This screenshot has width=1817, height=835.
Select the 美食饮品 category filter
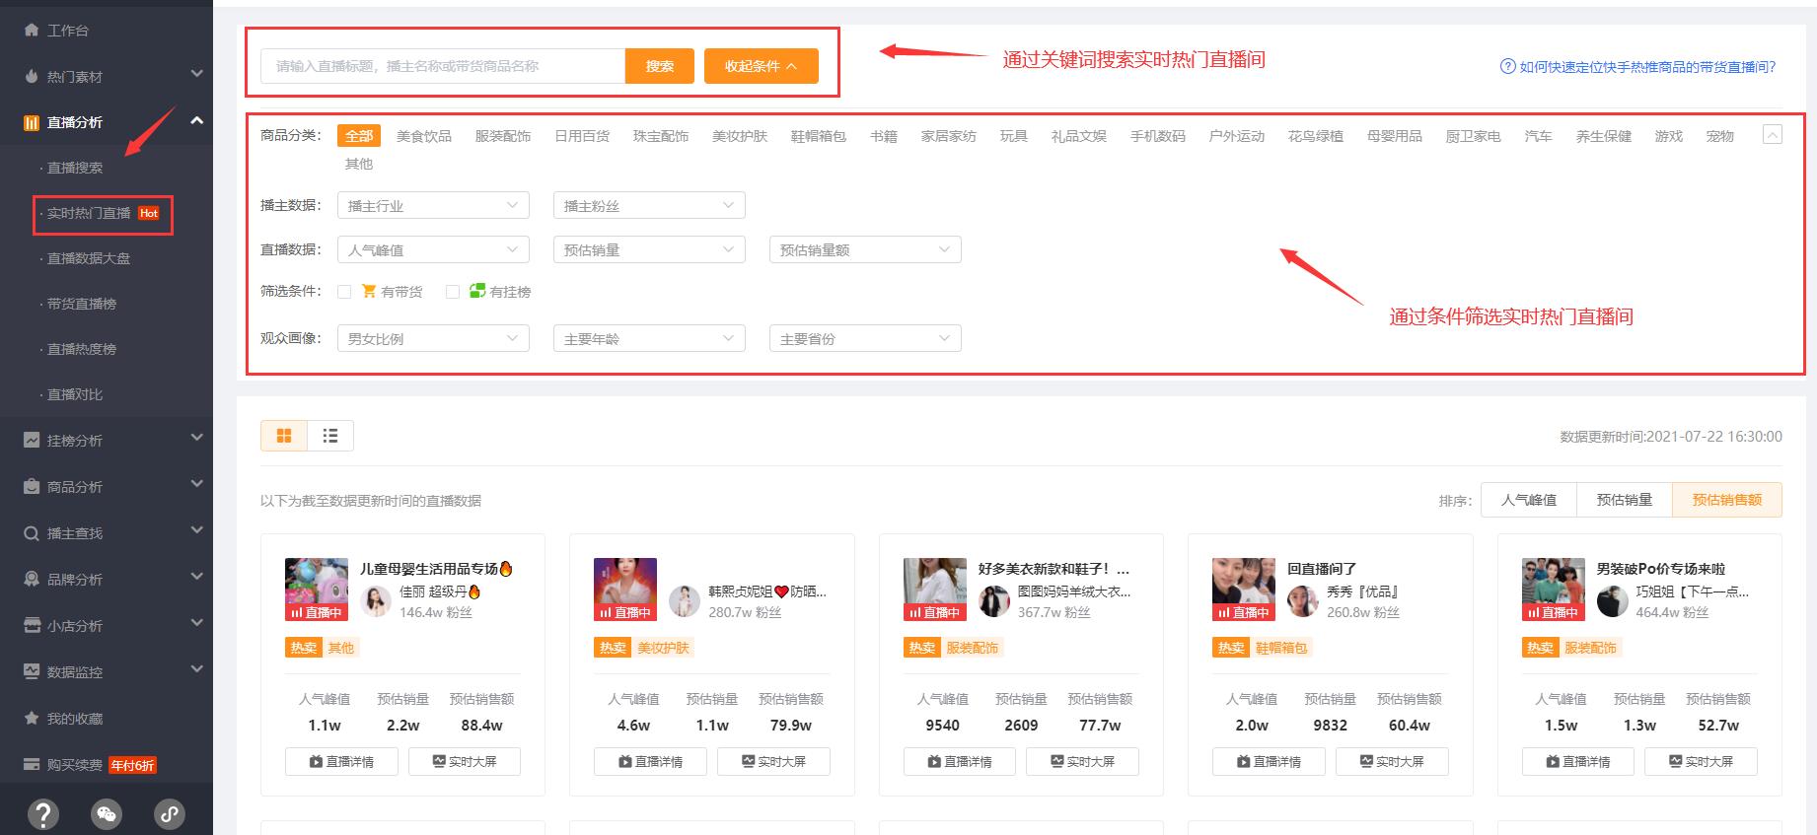(424, 136)
